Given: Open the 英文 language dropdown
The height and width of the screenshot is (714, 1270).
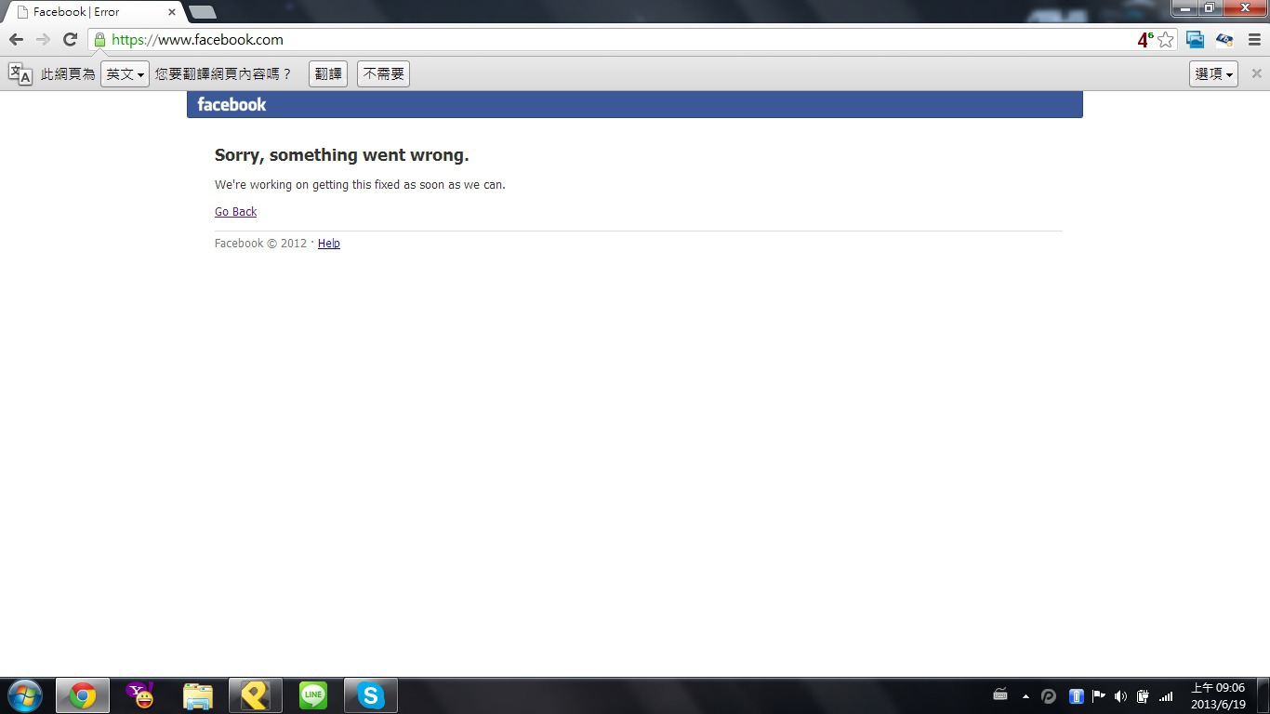Looking at the screenshot, I should pos(125,74).
